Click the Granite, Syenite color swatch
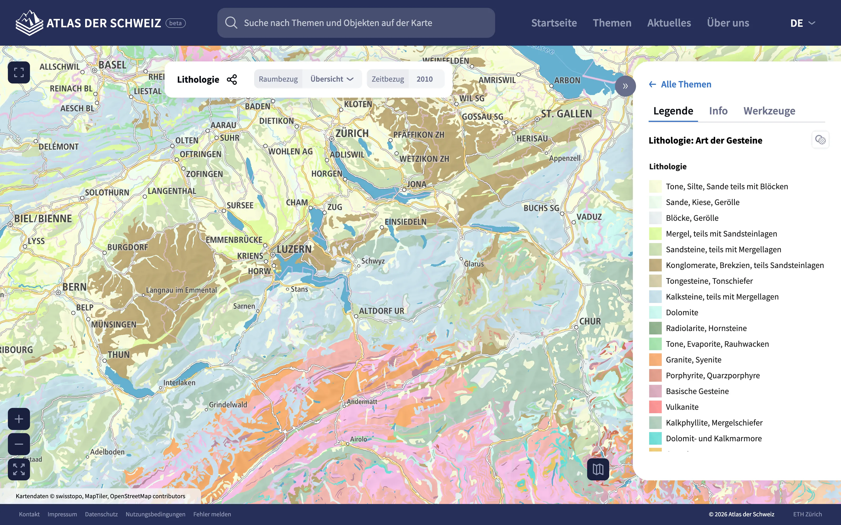Viewport: 841px width, 525px height. pos(655,360)
